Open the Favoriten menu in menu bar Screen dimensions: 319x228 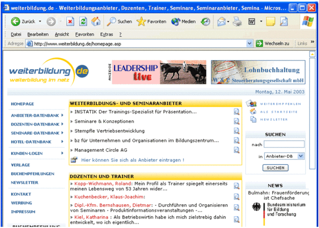[x=85, y=34]
